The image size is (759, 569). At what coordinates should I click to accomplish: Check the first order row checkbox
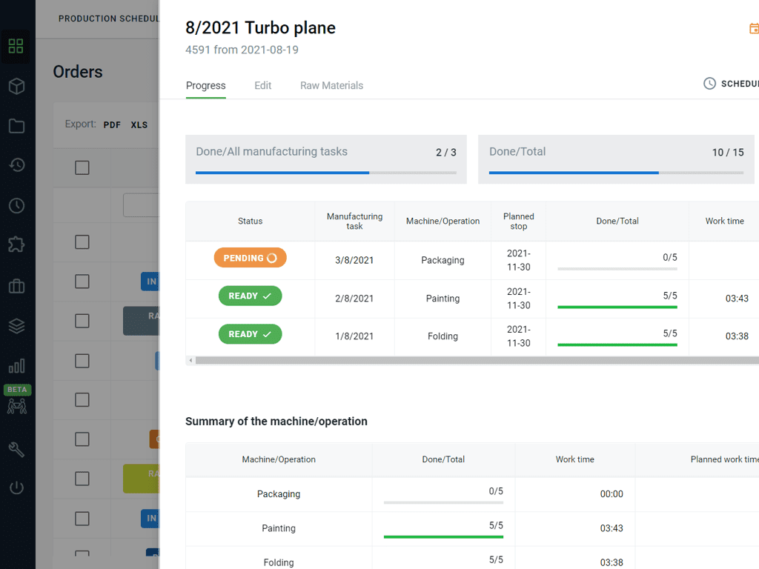click(82, 242)
